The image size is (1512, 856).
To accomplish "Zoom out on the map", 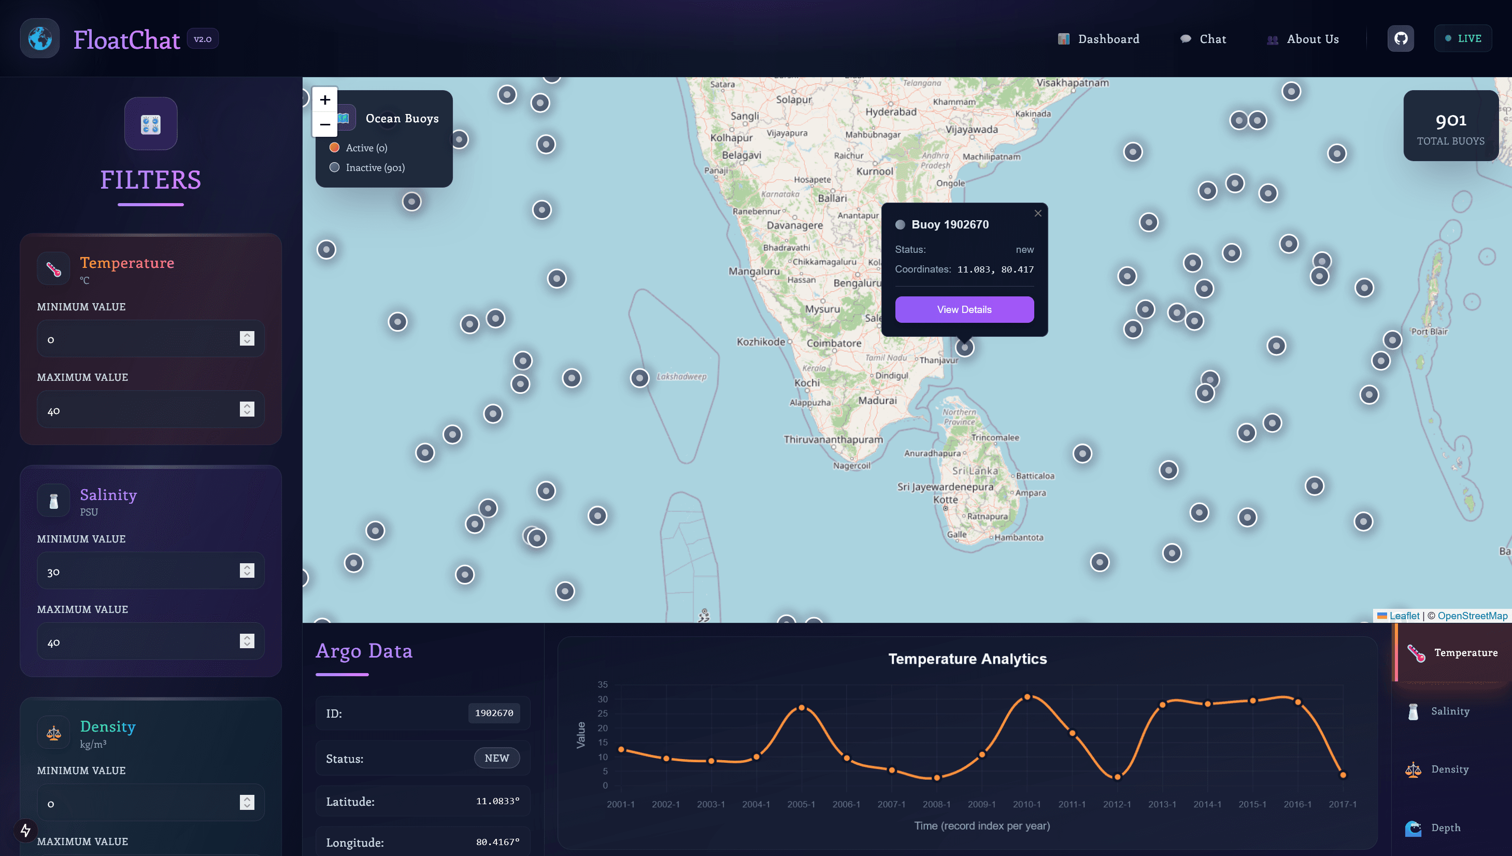I will click(324, 124).
